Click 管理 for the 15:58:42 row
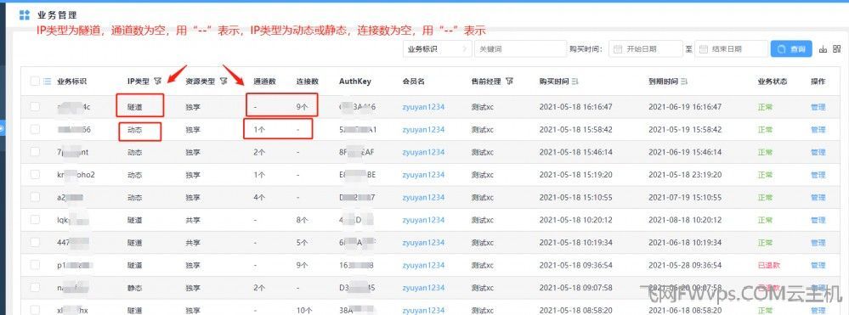The width and height of the screenshot is (849, 315). pyautogui.click(x=818, y=130)
